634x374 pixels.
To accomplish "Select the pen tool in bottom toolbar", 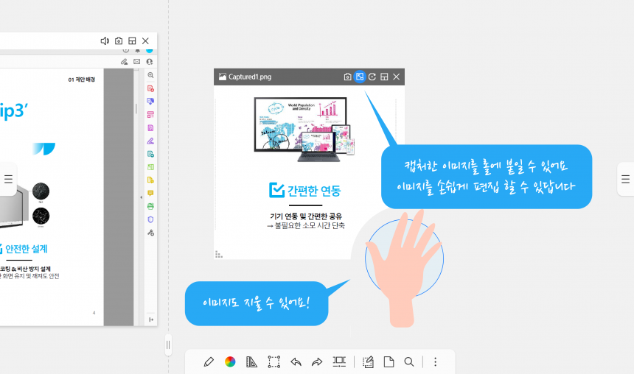I will pos(209,361).
